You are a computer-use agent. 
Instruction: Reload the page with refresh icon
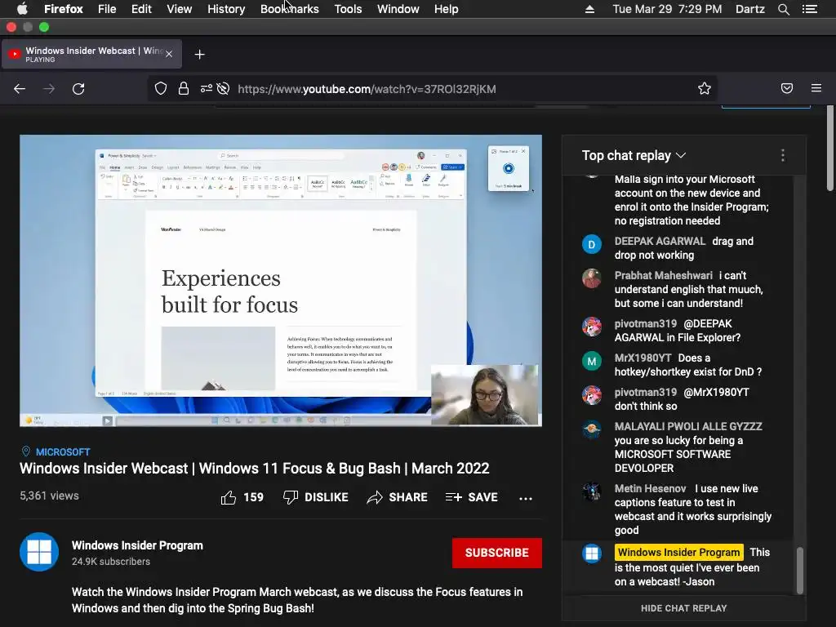[78, 88]
